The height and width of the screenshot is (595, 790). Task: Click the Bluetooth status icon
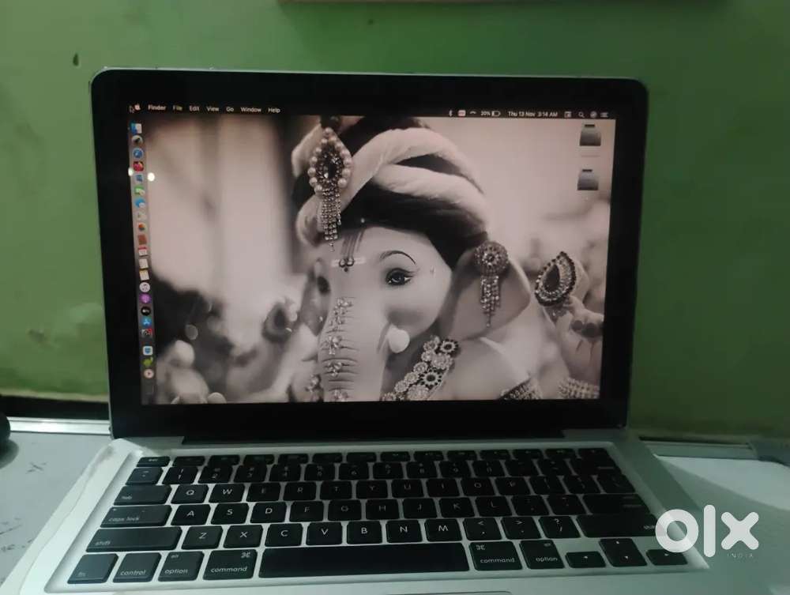(450, 113)
